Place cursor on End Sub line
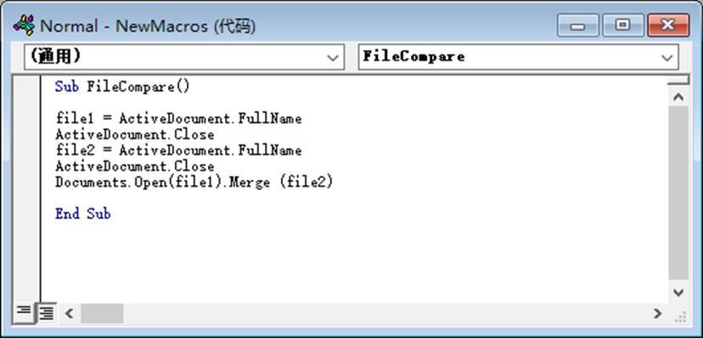Image resolution: width=703 pixels, height=338 pixels. click(83, 214)
